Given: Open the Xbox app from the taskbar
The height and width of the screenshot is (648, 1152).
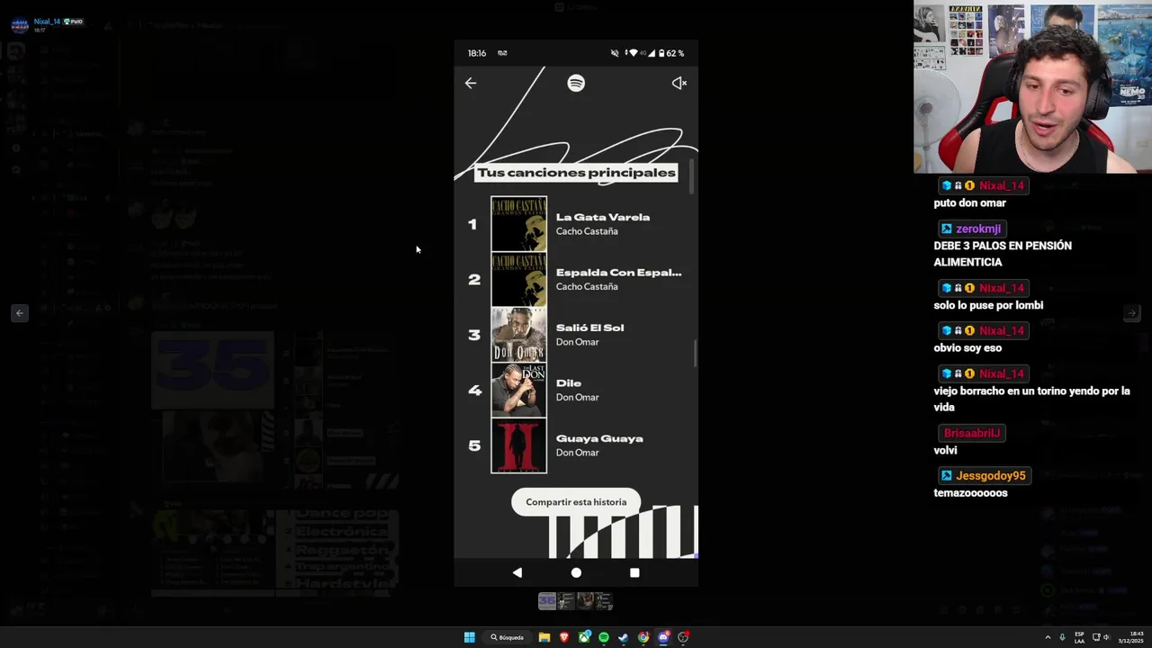Looking at the screenshot, I should 584,637.
